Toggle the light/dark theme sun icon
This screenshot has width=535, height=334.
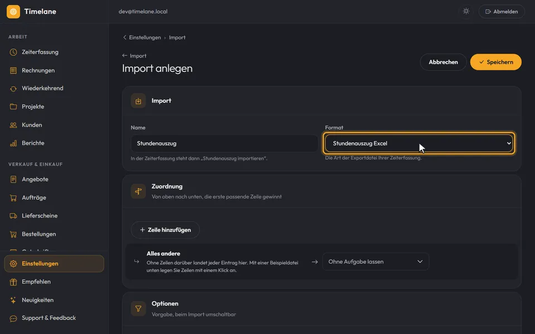466,11
